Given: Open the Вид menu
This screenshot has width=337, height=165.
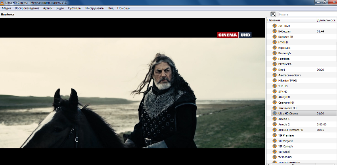Looking at the screenshot, I should point(111,8).
